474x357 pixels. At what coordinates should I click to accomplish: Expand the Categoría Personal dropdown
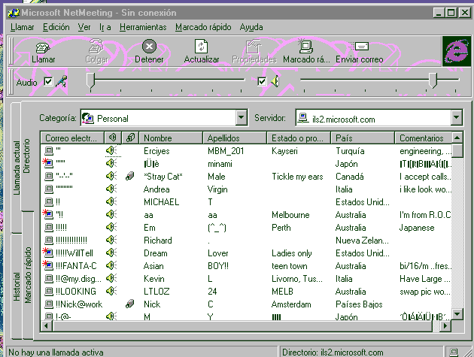(241, 117)
